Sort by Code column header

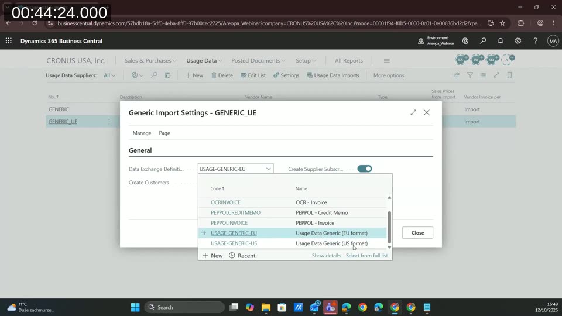217,188
